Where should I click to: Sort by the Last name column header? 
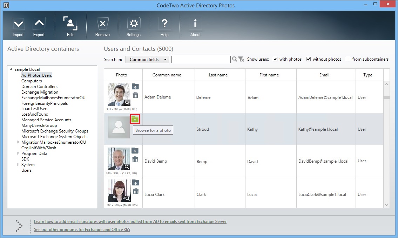(x=220, y=75)
